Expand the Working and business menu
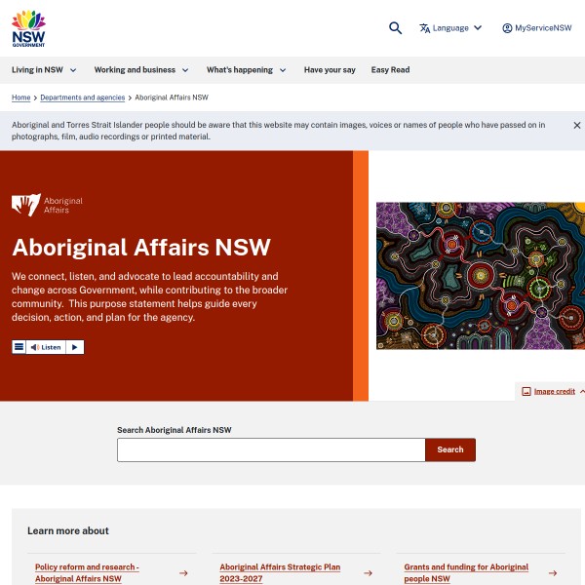 (141, 70)
